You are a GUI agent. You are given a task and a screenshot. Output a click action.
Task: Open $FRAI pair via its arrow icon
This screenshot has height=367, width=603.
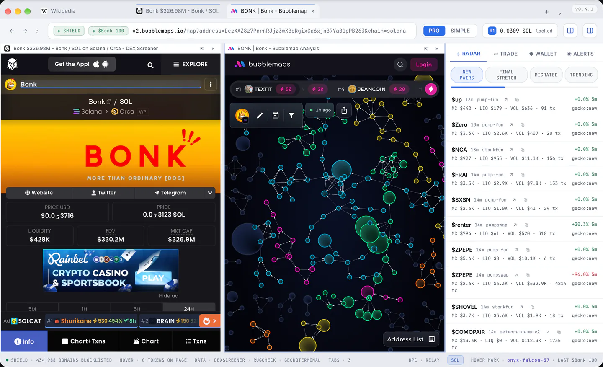[x=511, y=175]
